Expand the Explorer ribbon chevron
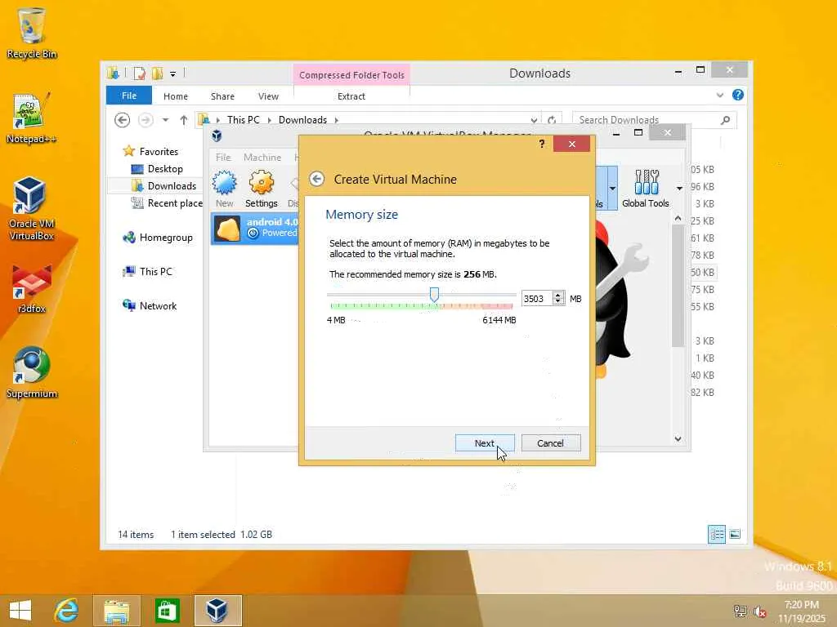The width and height of the screenshot is (837, 627). pyautogui.click(x=719, y=96)
